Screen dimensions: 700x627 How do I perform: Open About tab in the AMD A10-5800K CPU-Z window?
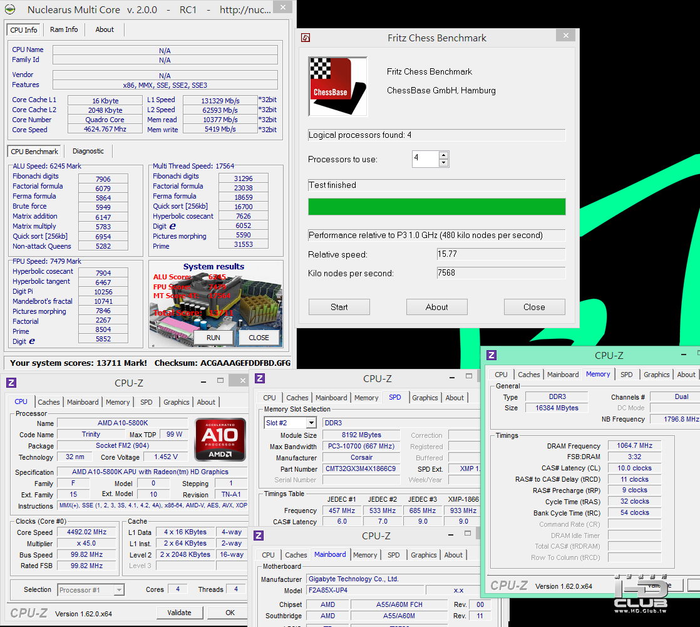pyautogui.click(x=206, y=402)
